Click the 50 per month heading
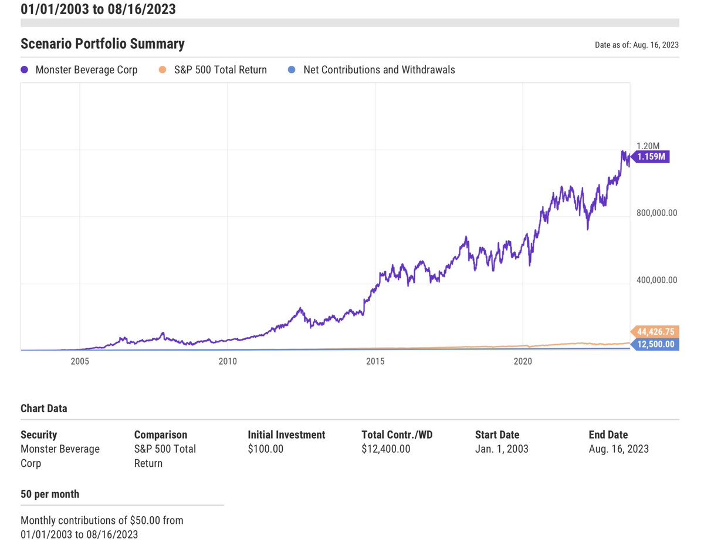 [x=50, y=494]
